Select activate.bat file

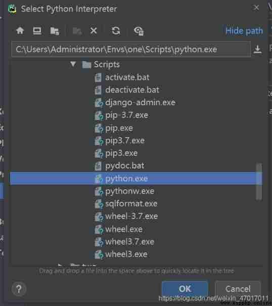(122, 77)
